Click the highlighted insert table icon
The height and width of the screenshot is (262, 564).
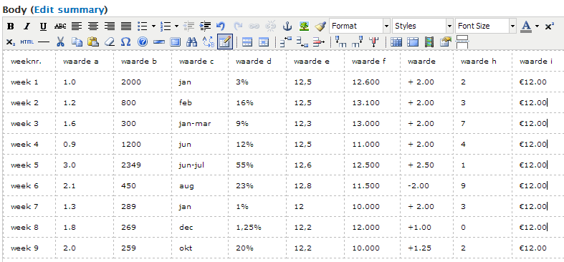(225, 42)
